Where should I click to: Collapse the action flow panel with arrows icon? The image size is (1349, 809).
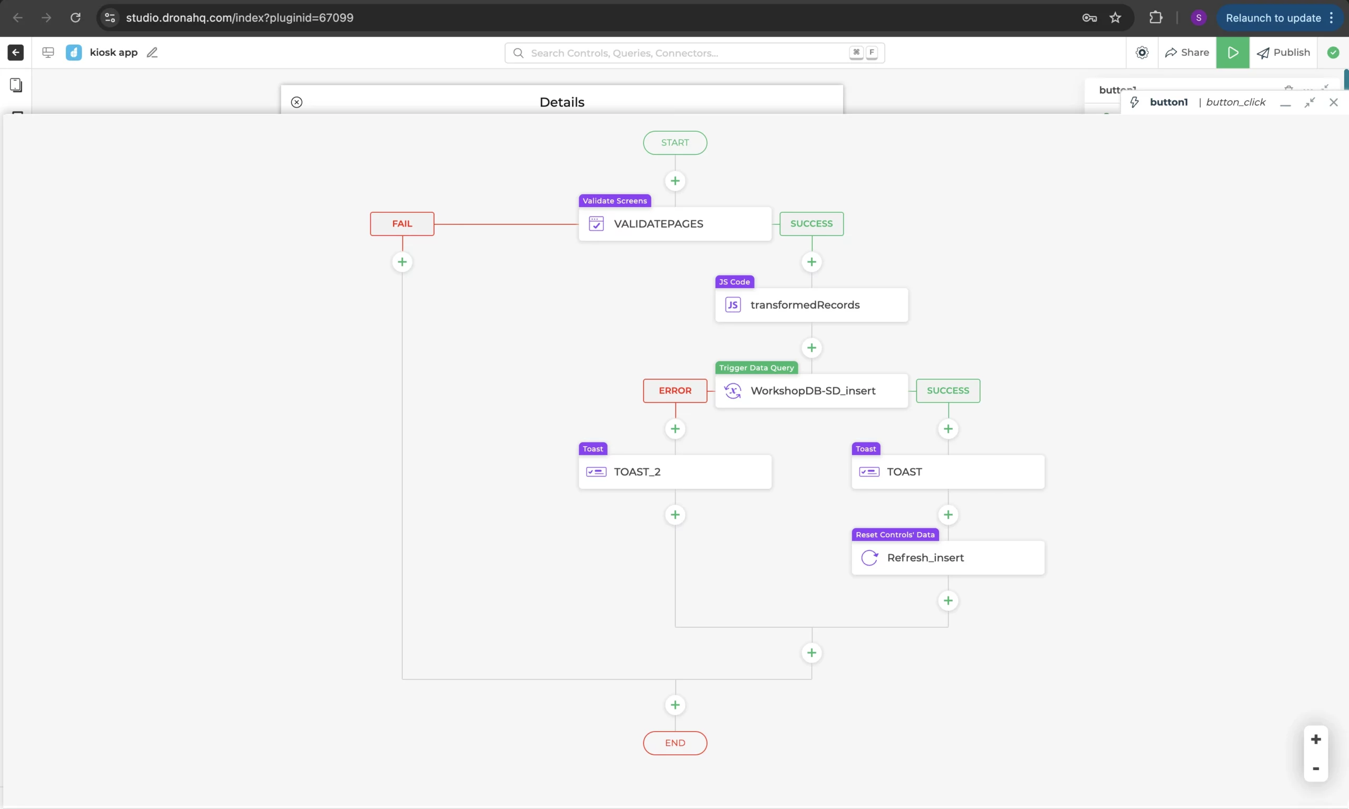(x=1309, y=102)
